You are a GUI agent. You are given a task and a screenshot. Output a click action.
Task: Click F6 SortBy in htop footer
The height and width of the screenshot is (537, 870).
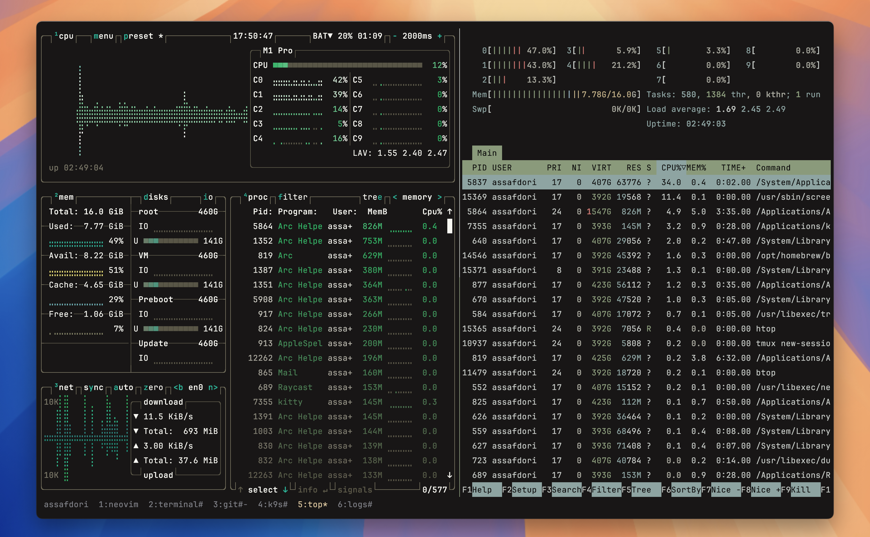click(681, 490)
